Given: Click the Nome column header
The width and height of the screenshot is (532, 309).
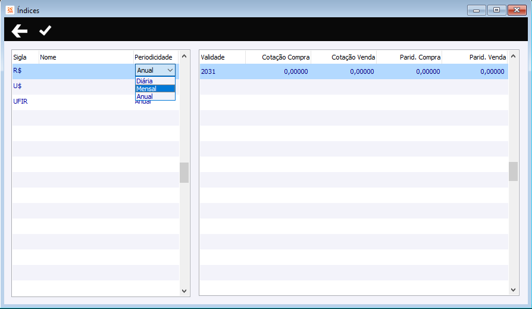Looking at the screenshot, I should coord(86,57).
